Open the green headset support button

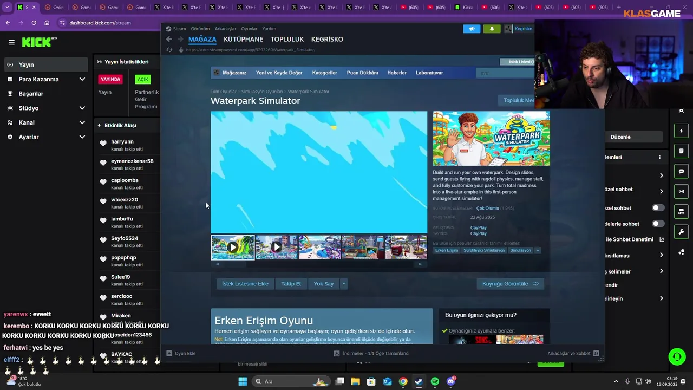(677, 356)
